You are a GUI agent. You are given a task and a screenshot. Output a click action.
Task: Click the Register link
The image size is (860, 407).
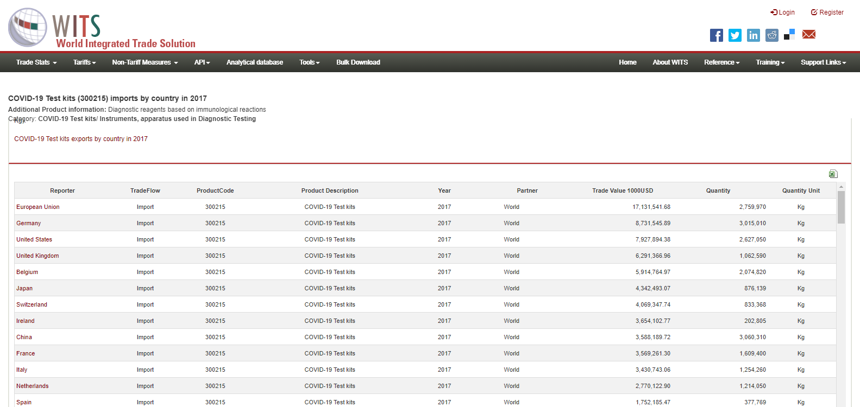coord(827,12)
